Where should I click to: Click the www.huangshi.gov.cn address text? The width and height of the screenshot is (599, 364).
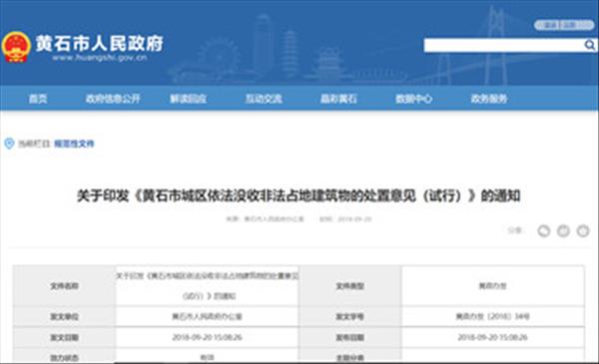(99, 58)
